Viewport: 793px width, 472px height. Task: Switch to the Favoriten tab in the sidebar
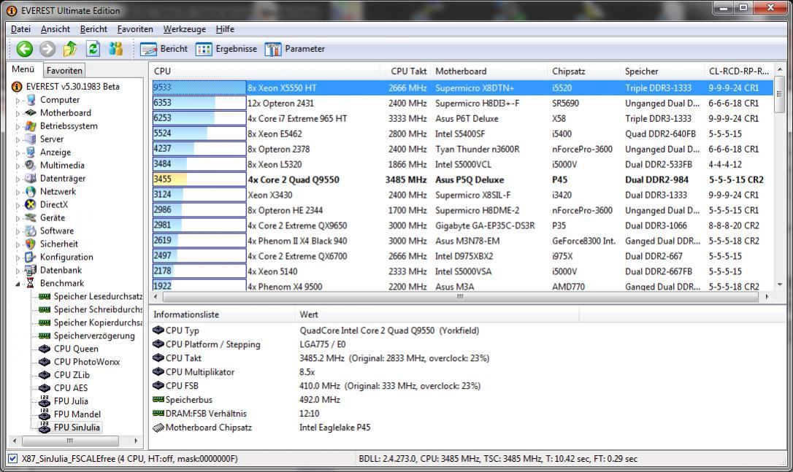pyautogui.click(x=64, y=71)
